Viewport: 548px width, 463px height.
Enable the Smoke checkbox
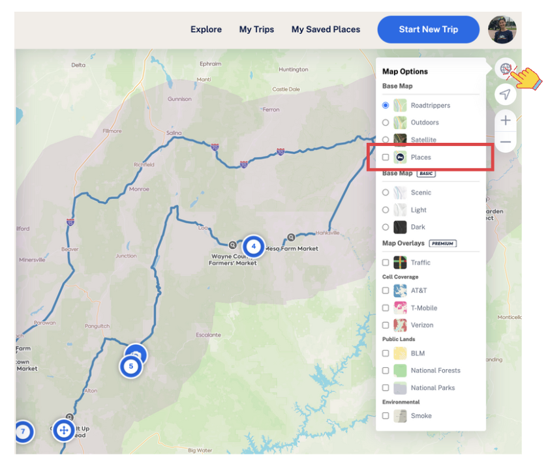point(386,416)
